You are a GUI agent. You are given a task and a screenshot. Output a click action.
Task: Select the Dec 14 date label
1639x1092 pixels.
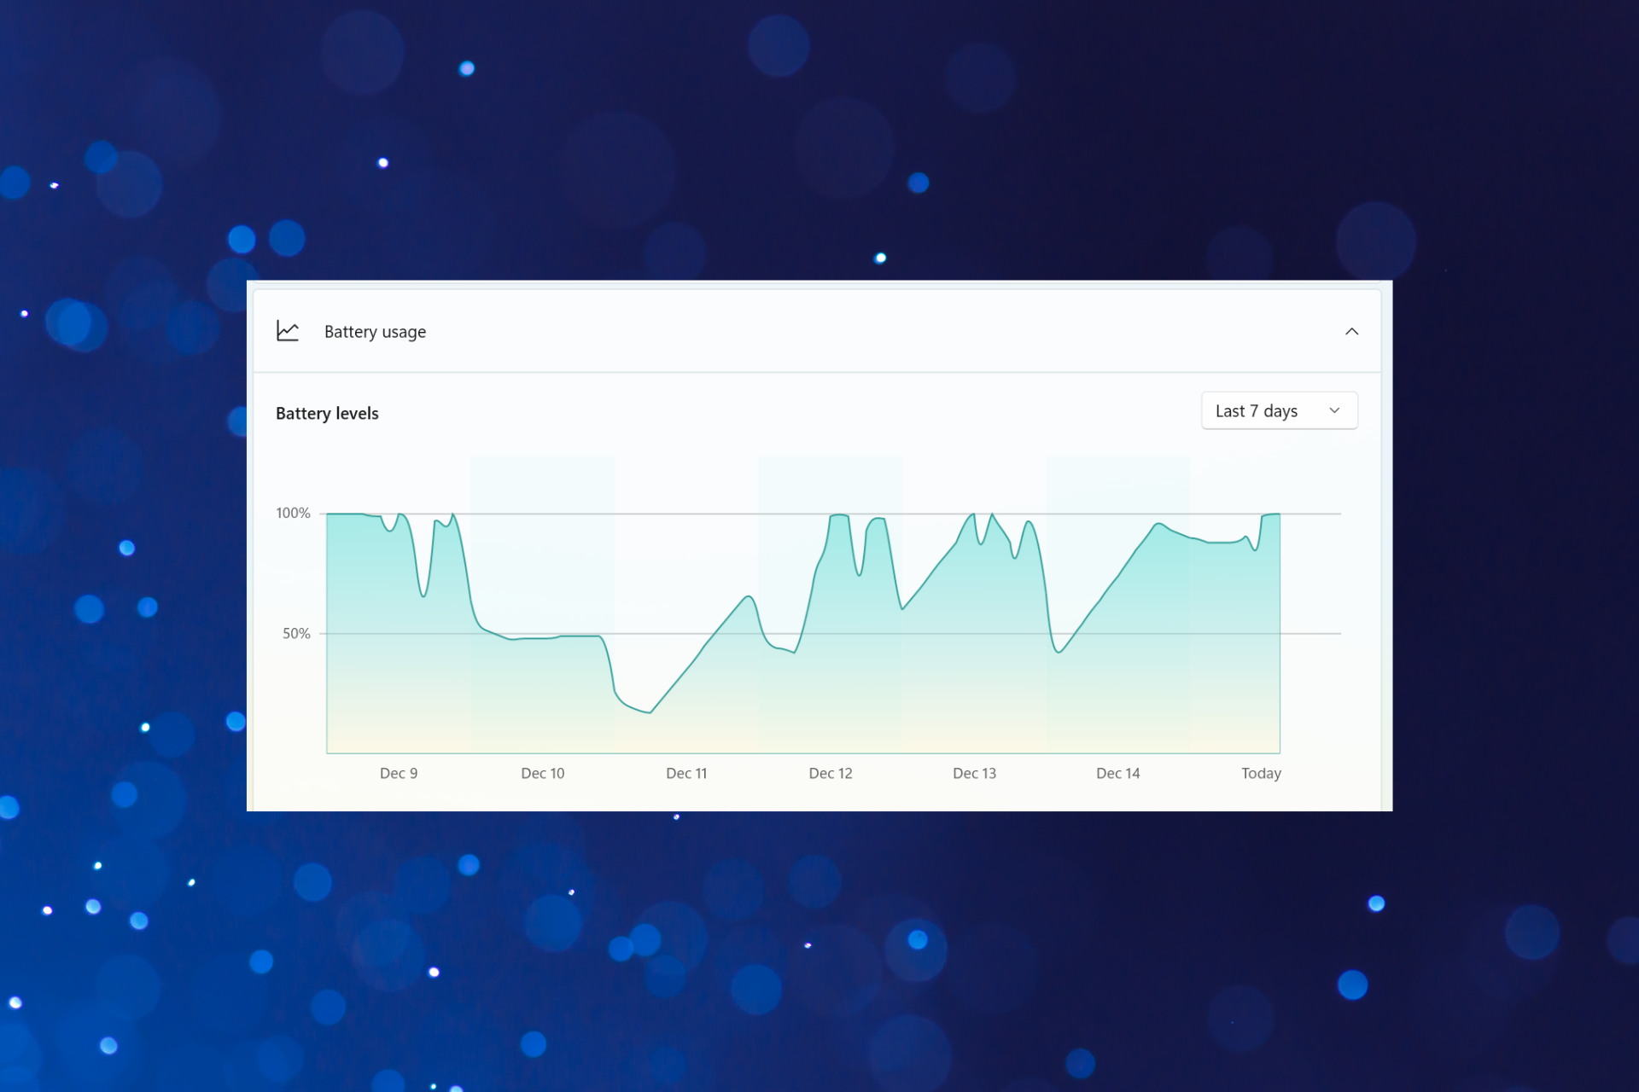click(x=1117, y=773)
